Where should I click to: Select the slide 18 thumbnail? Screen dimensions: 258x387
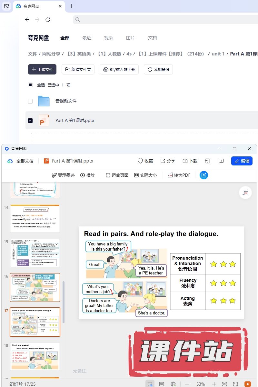(x=35, y=356)
